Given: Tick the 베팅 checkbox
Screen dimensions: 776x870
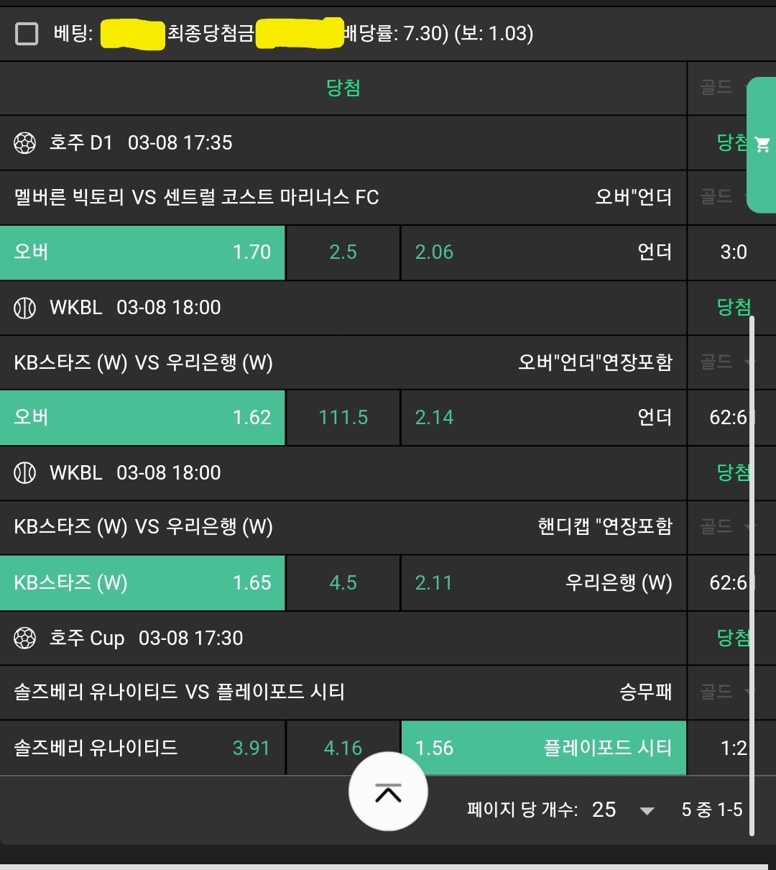Looking at the screenshot, I should tap(27, 34).
